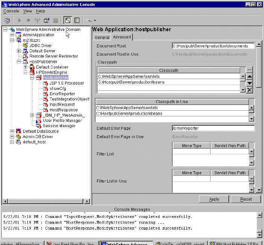Move classpath entry up with arrow button
The width and height of the screenshot is (264, 245).
[249, 77]
